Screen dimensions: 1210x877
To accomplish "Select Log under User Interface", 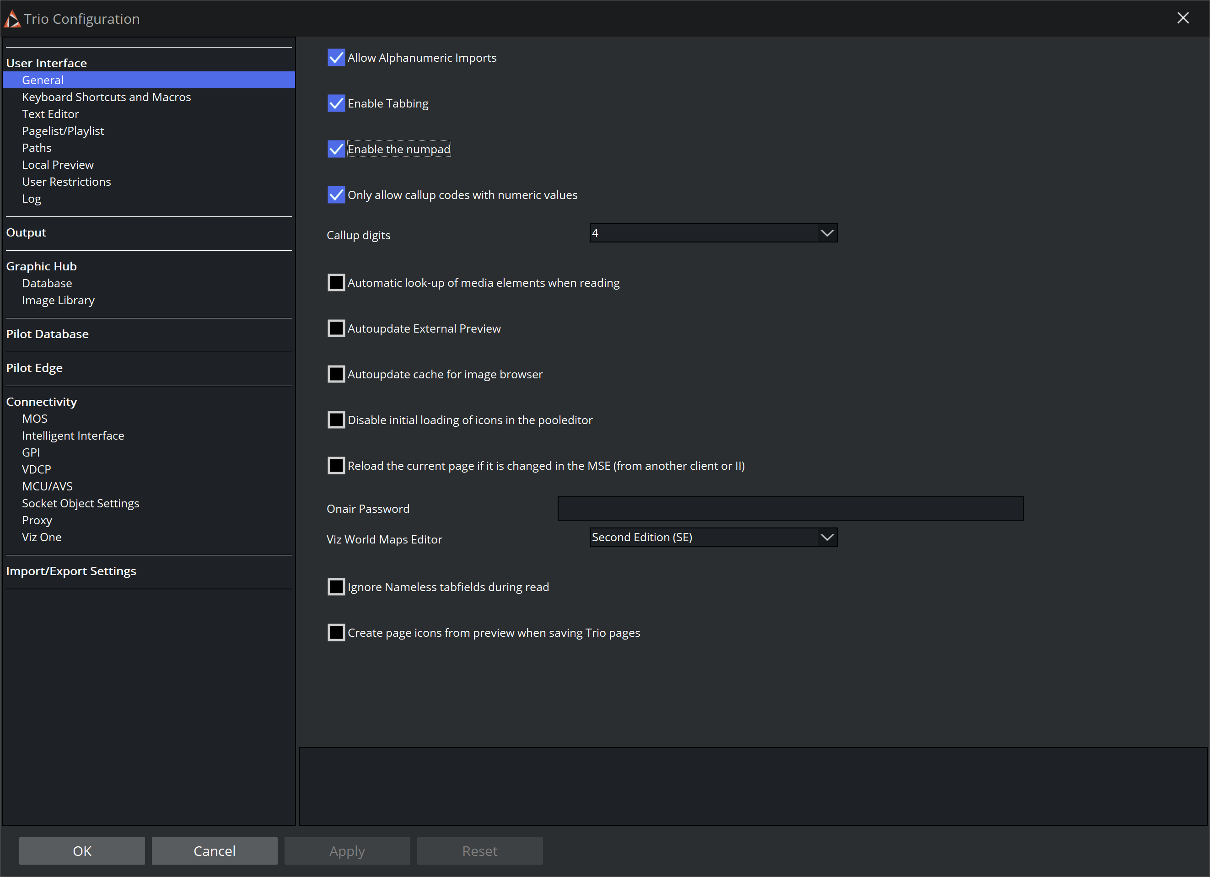I will (32, 199).
